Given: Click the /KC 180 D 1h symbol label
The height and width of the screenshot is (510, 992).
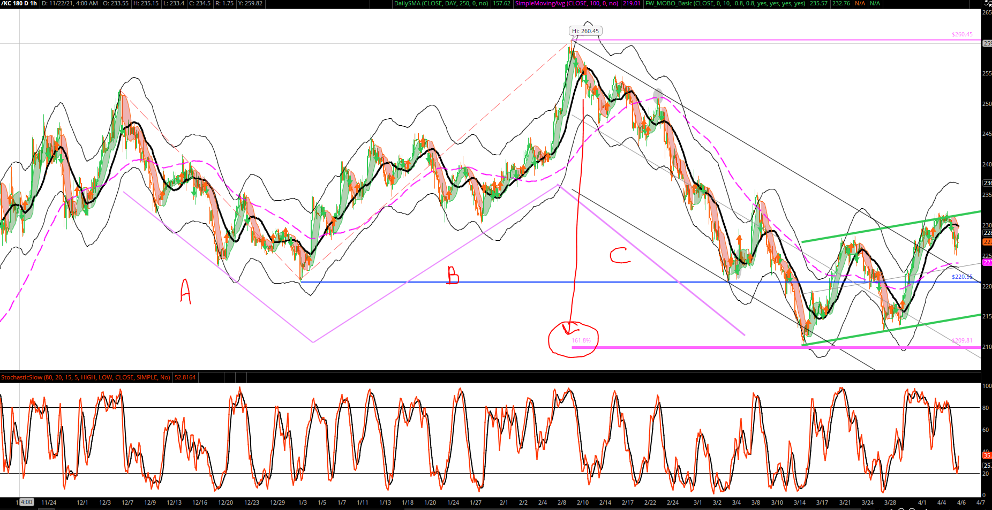Looking at the screenshot, I should tap(19, 3).
